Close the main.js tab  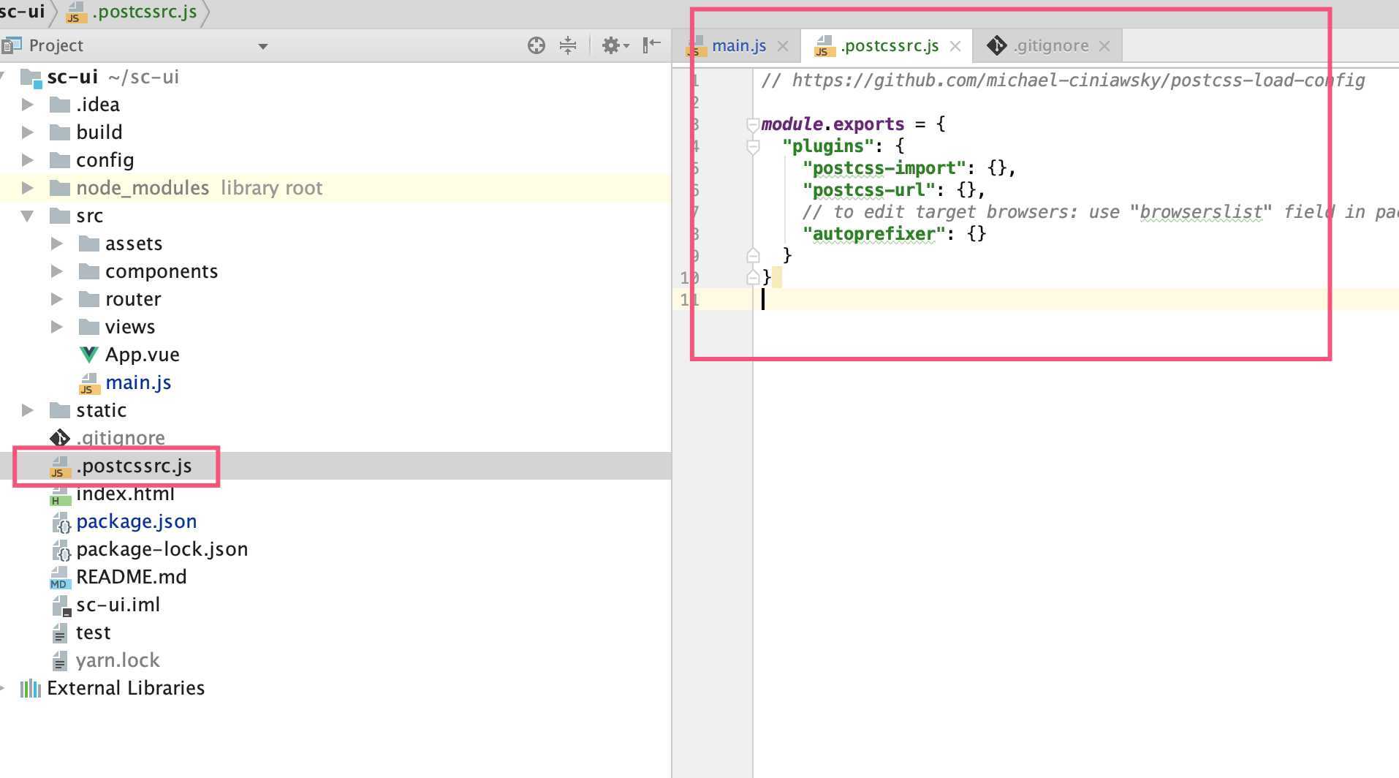coord(783,46)
